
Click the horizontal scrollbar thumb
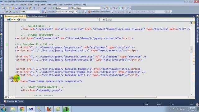click(86, 97)
